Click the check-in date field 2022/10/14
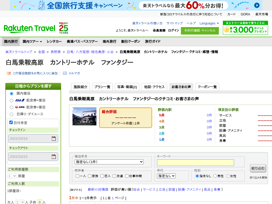 click(x=33, y=138)
